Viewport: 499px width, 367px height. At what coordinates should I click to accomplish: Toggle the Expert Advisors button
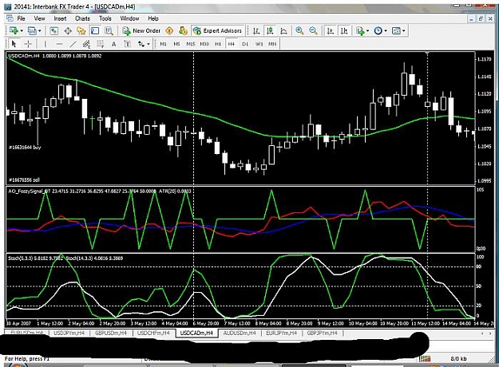(218, 30)
